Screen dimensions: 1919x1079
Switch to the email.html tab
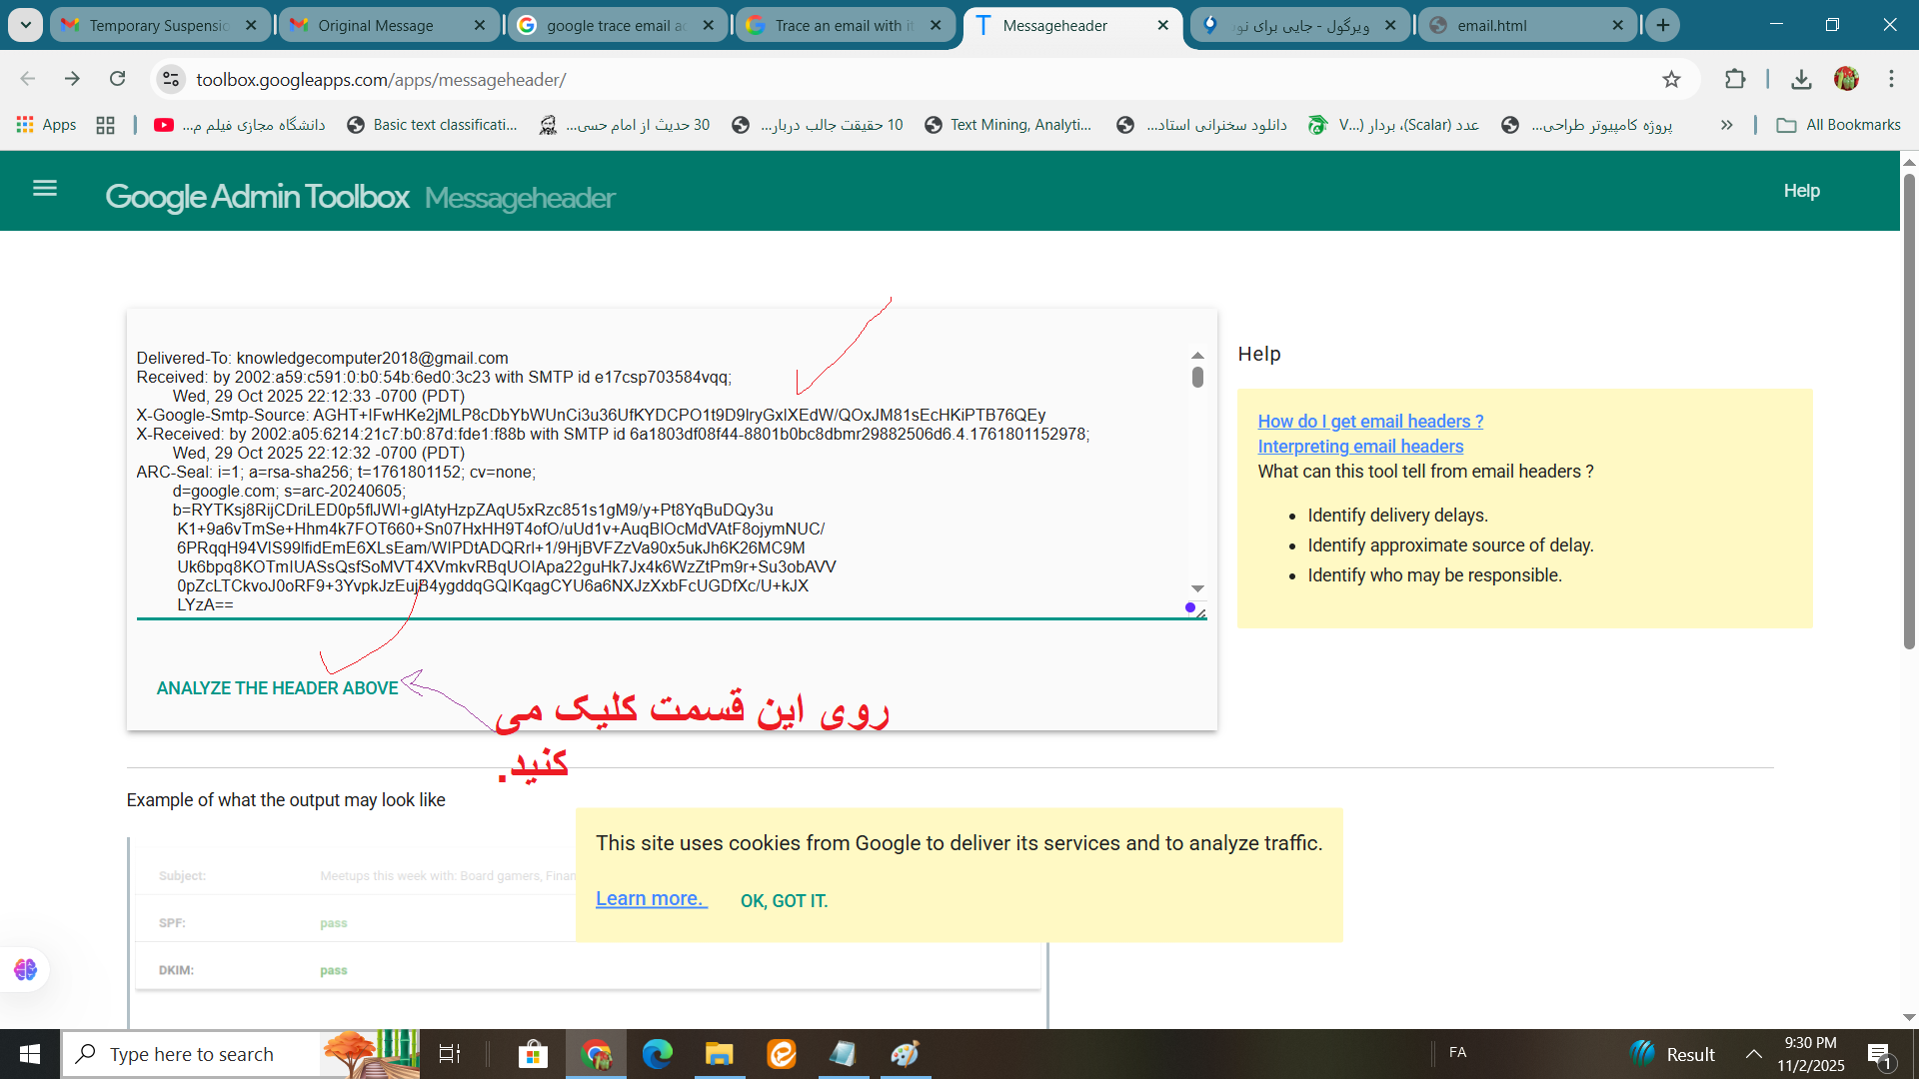[1491, 25]
